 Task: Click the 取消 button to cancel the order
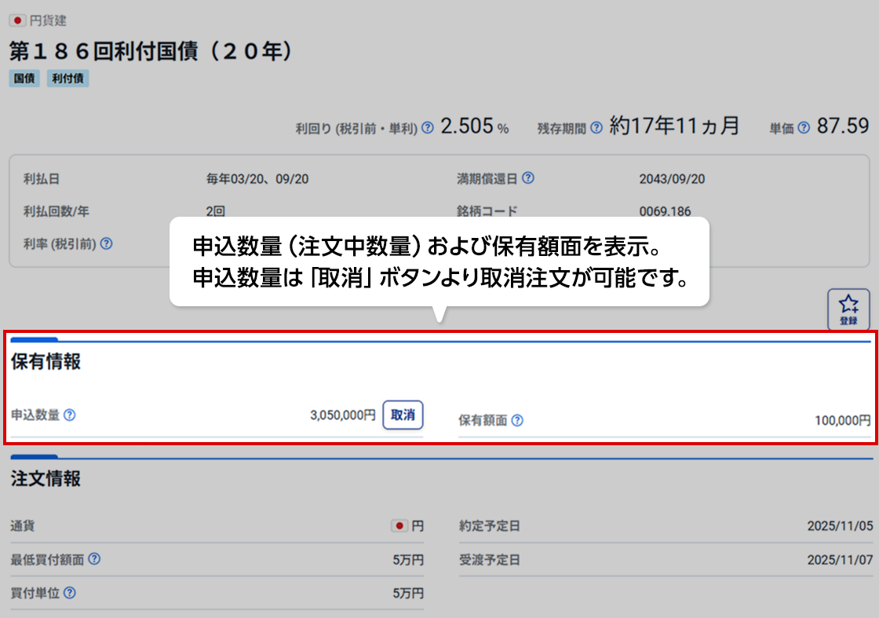(403, 415)
